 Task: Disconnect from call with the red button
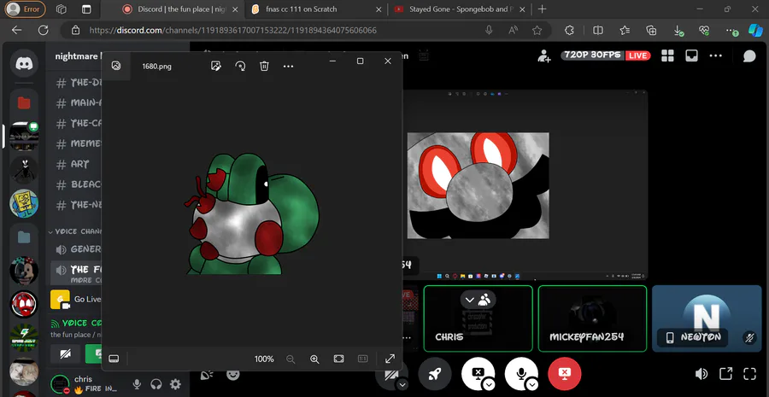[565, 374]
